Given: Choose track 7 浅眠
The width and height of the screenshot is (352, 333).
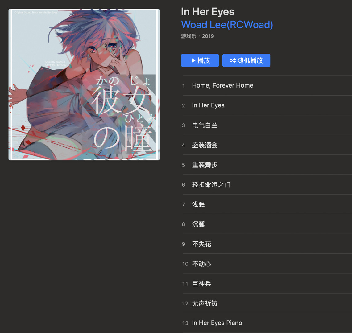Looking at the screenshot, I should [198, 204].
